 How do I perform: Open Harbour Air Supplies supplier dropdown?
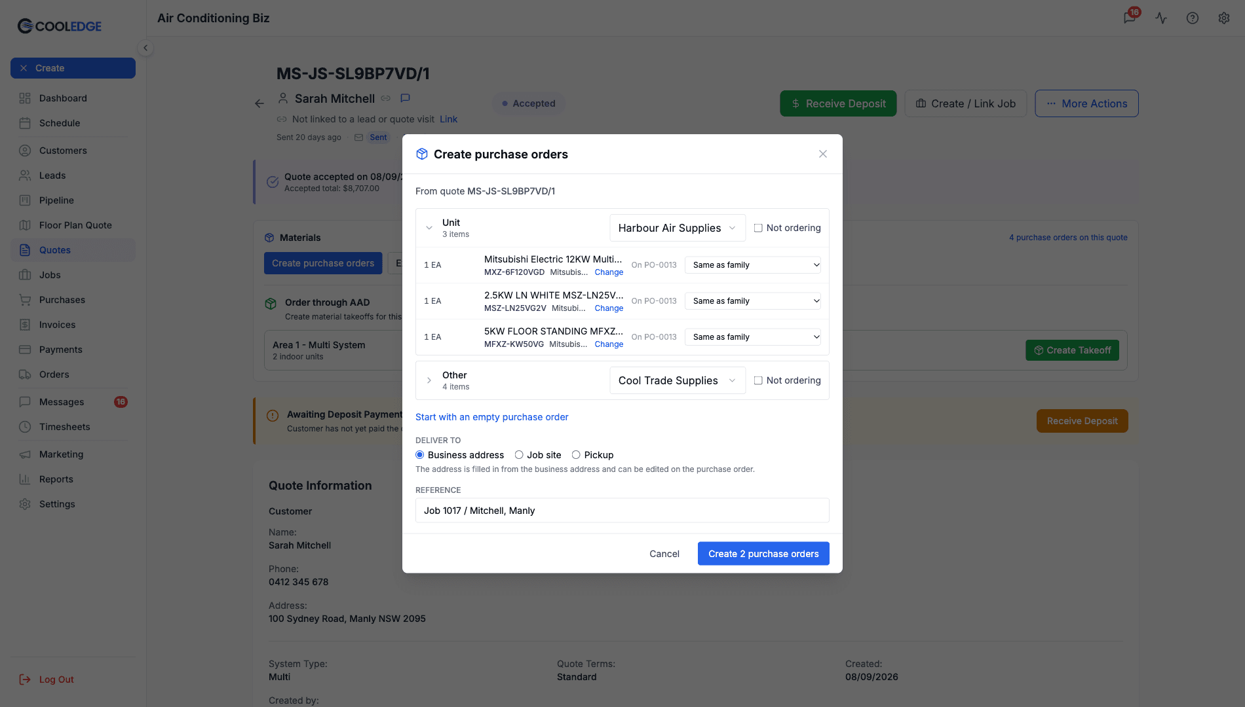(x=678, y=228)
